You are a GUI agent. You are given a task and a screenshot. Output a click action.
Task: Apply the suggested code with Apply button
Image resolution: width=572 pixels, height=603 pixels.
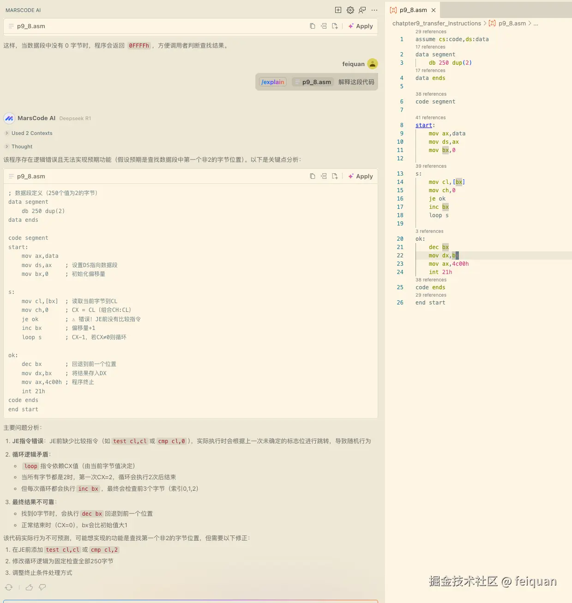coord(361,176)
